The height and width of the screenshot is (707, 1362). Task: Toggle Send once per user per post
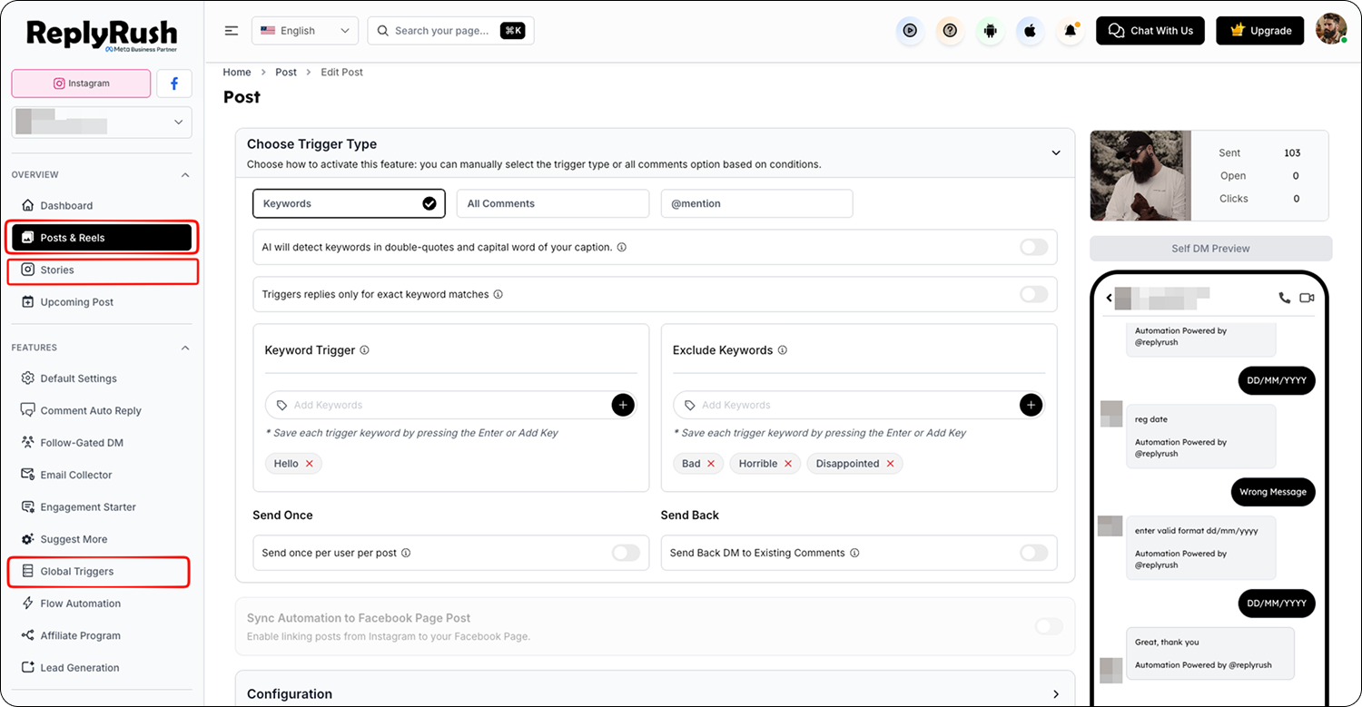pyautogui.click(x=626, y=553)
